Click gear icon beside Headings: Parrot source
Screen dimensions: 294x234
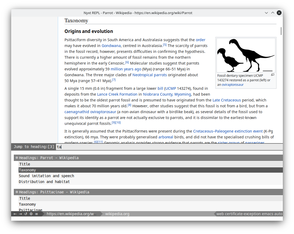[17, 158]
